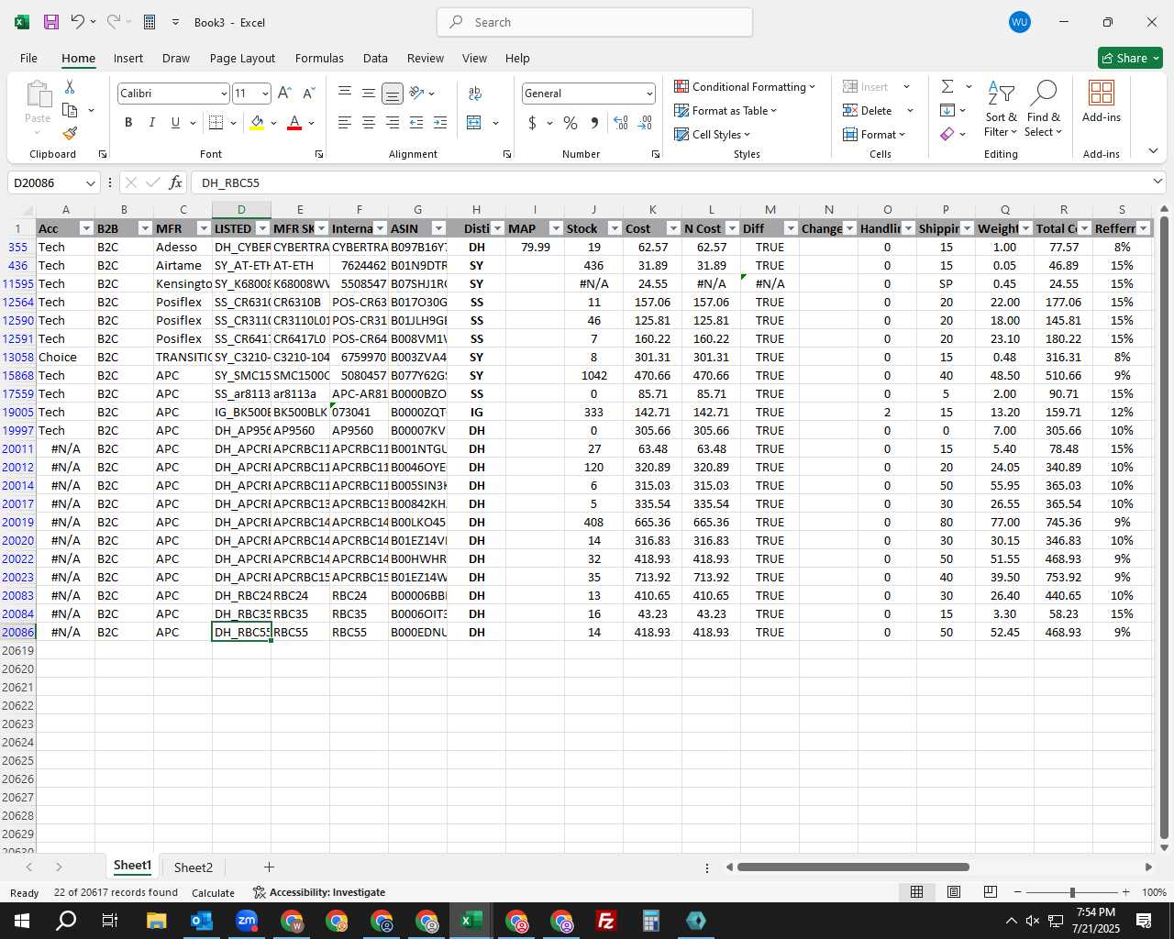This screenshot has height=939, width=1174.
Task: Expand the formula bar chevron
Action: [x=1157, y=182]
